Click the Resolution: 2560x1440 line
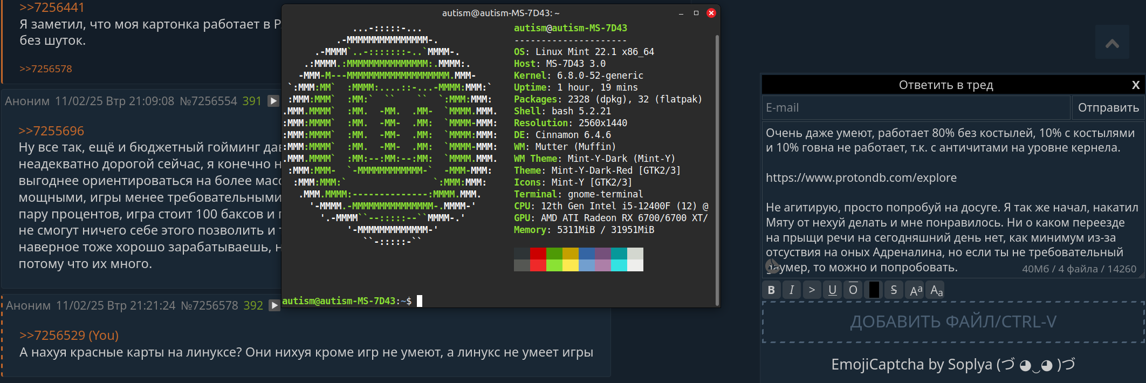Image resolution: width=1146 pixels, height=383 pixels. coord(571,123)
